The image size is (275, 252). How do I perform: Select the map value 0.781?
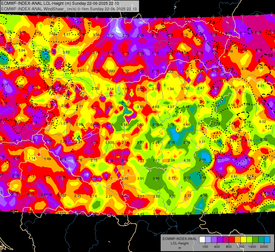pyautogui.click(x=185, y=89)
